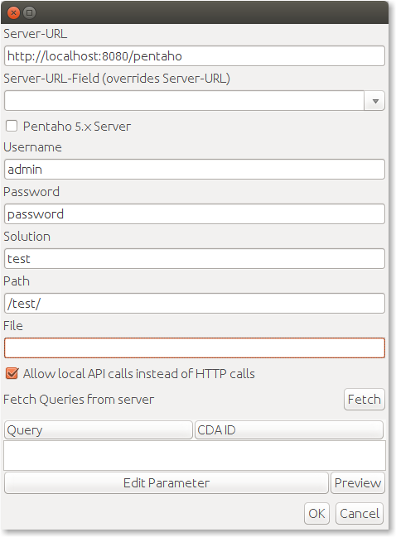Confirm the dialog with OK
The image size is (396, 537).
point(316,513)
